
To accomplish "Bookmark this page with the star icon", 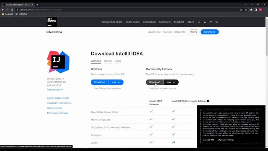I will pos(246,10).
